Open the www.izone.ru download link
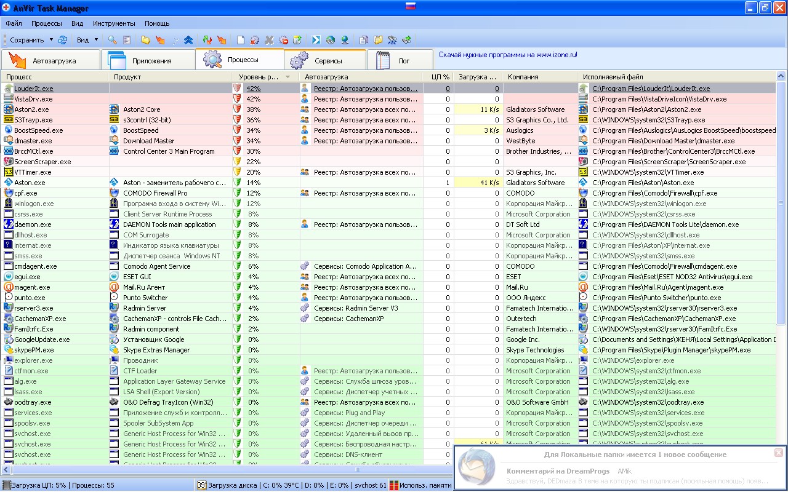Image resolution: width=788 pixels, height=492 pixels. 508,55
